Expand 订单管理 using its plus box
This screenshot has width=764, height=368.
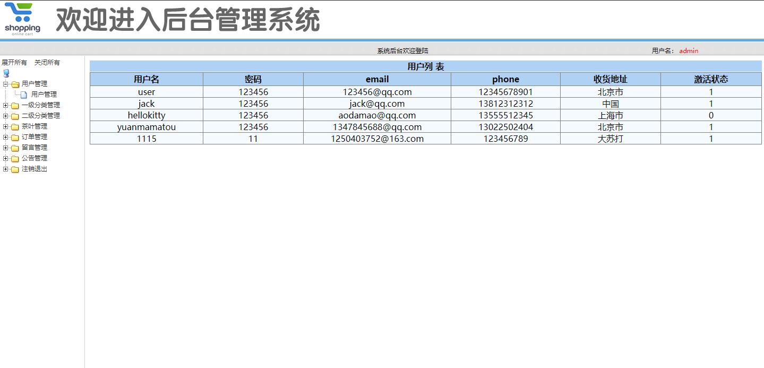tap(5, 136)
